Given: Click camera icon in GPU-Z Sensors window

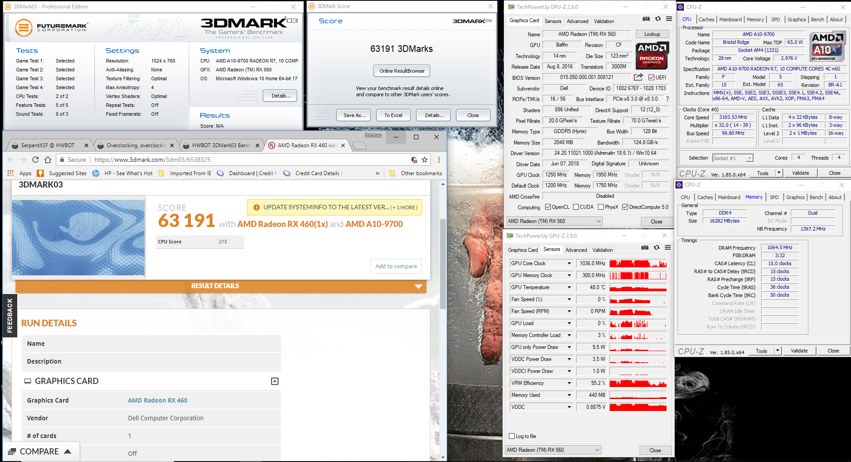Looking at the screenshot, I should click(645, 247).
